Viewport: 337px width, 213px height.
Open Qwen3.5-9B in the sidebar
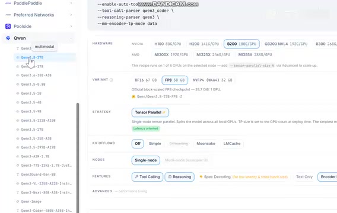tap(31, 111)
